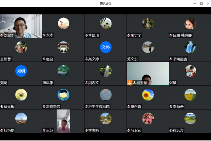Select the blue 文婷 avatar circle
This screenshot has height=141, width=211.
point(105,47)
